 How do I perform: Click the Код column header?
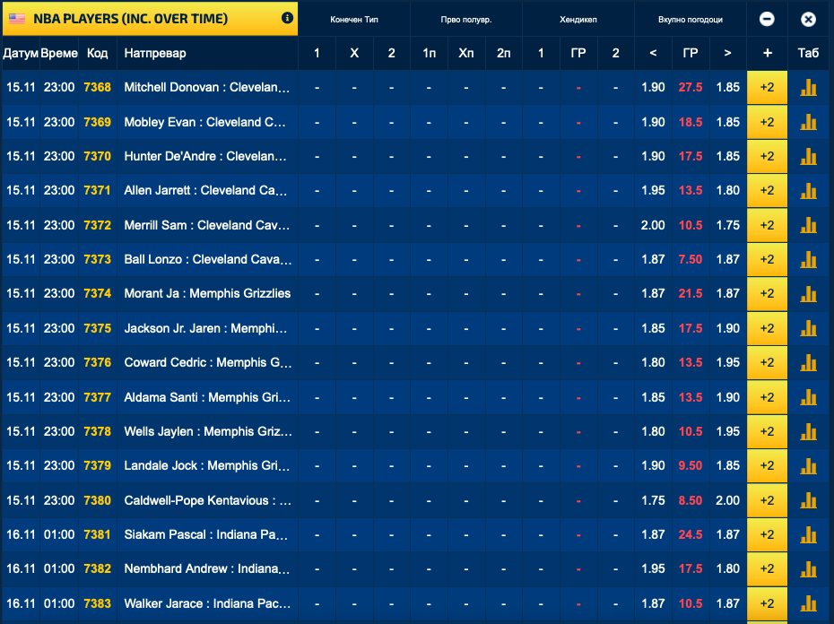point(97,54)
